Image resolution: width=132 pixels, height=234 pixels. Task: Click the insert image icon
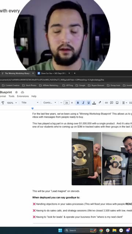[117, 103]
